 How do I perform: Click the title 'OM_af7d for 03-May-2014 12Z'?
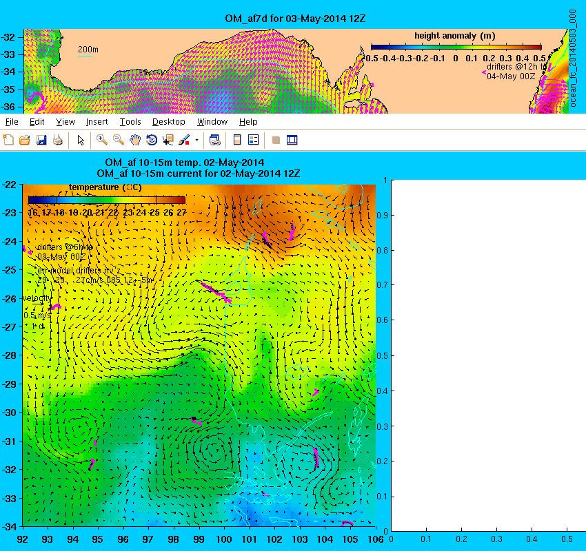[x=295, y=19]
